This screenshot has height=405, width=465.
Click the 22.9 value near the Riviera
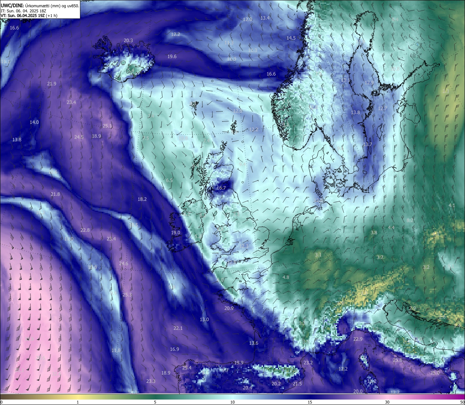click(358, 339)
